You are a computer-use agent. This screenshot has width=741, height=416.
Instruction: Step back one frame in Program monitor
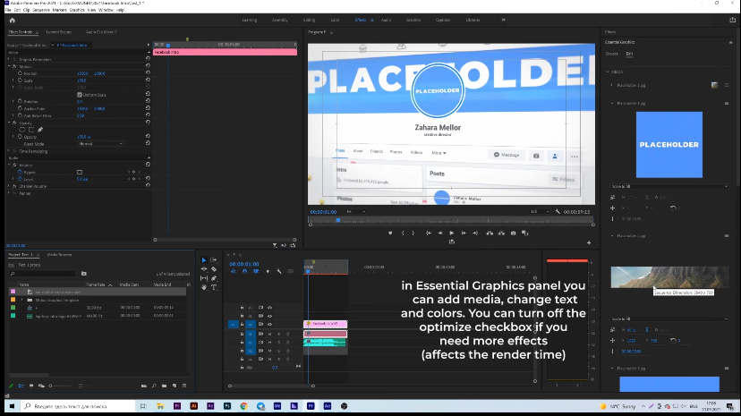point(440,233)
